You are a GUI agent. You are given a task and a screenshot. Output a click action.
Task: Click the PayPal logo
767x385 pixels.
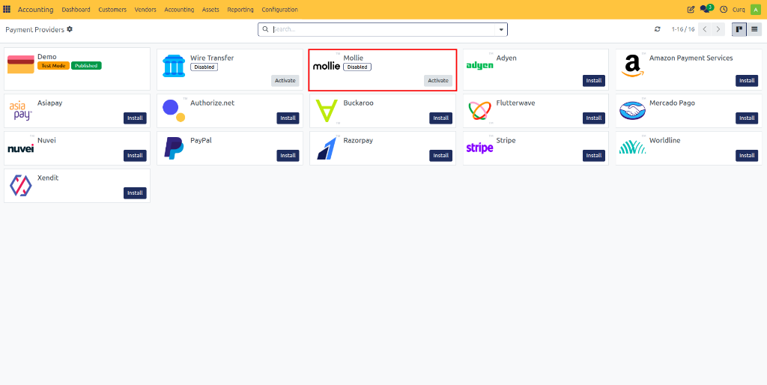tap(174, 148)
